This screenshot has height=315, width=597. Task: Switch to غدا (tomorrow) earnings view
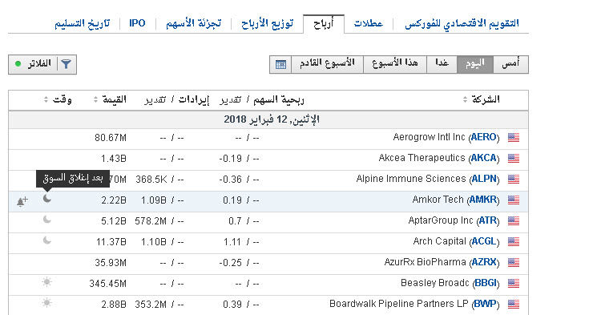pos(442,64)
